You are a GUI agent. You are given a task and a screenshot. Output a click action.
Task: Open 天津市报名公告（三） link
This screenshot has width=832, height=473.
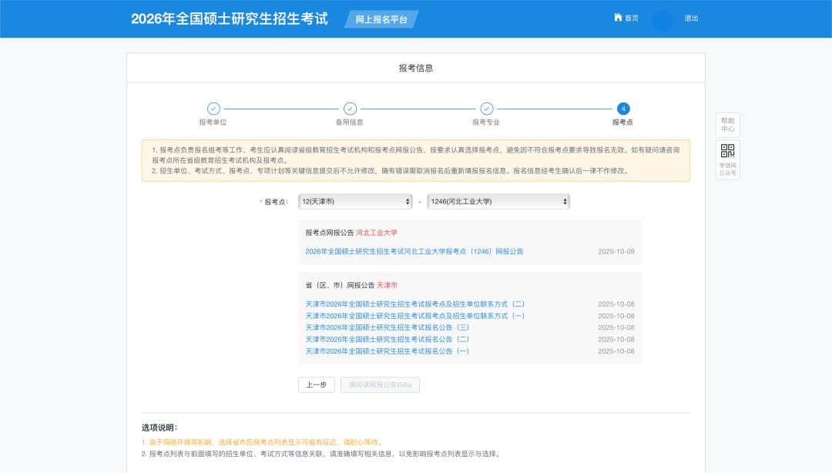pyautogui.click(x=387, y=327)
